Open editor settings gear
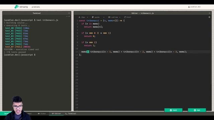Screen dimensions: 214x120 coord(209,17)
